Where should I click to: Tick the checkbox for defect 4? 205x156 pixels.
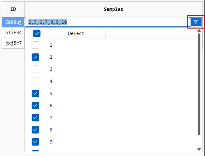tap(36, 81)
